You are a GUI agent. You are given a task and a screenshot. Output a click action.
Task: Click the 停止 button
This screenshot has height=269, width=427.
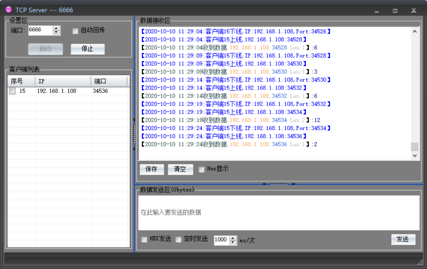(88, 49)
